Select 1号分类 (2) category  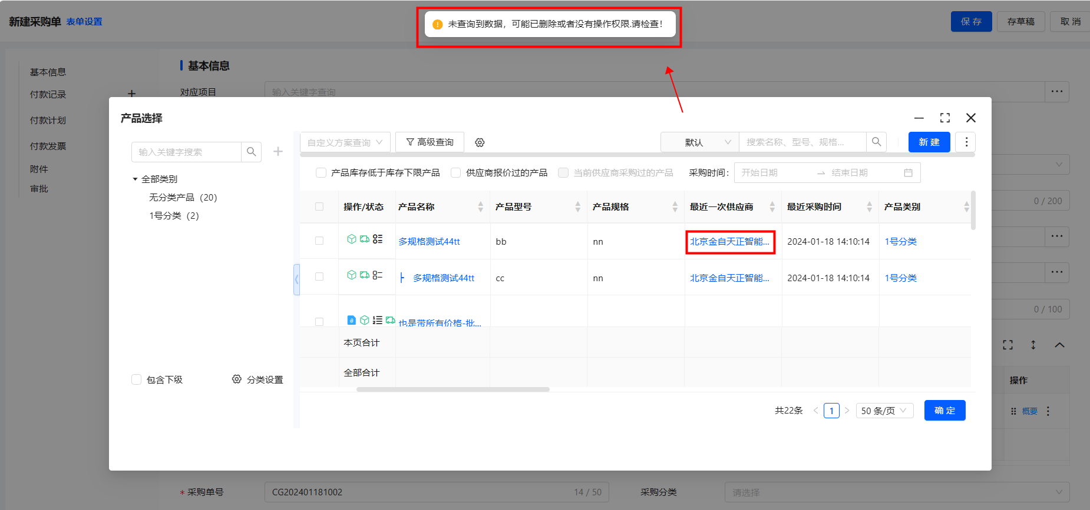174,215
